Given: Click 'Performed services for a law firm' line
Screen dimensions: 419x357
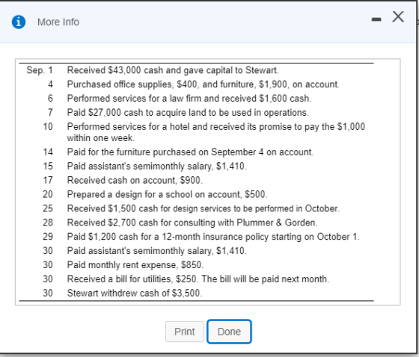Looking at the screenshot, I should click(189, 99).
